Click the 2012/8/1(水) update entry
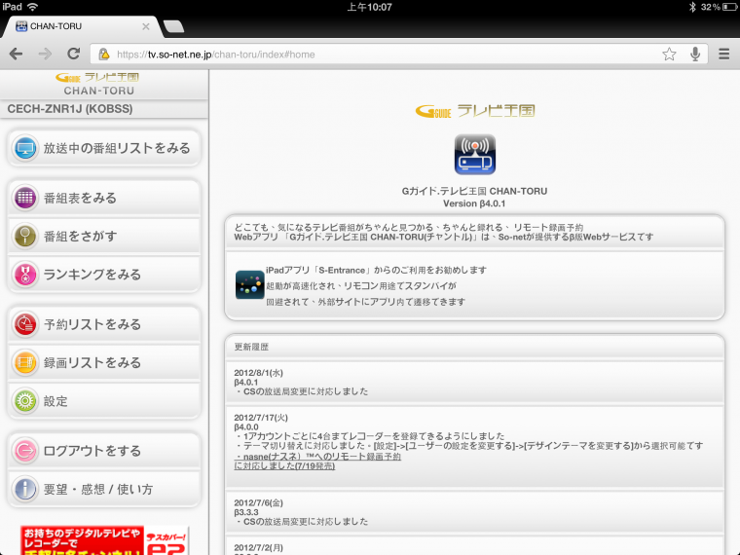Viewport: 740px width, 555px height. click(475, 382)
